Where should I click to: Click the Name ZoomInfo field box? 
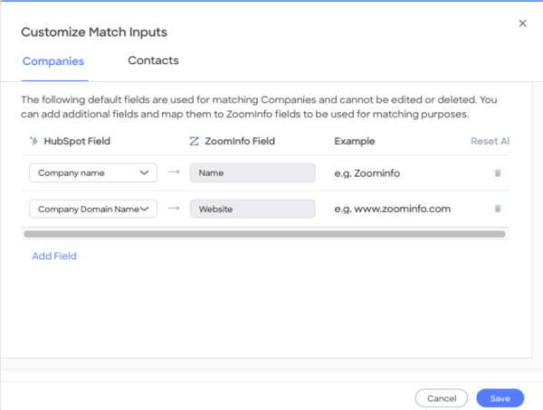pyautogui.click(x=252, y=172)
